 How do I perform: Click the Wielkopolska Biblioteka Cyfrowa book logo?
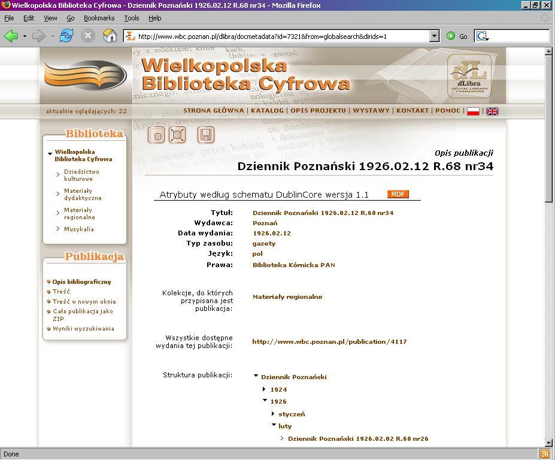tap(86, 75)
